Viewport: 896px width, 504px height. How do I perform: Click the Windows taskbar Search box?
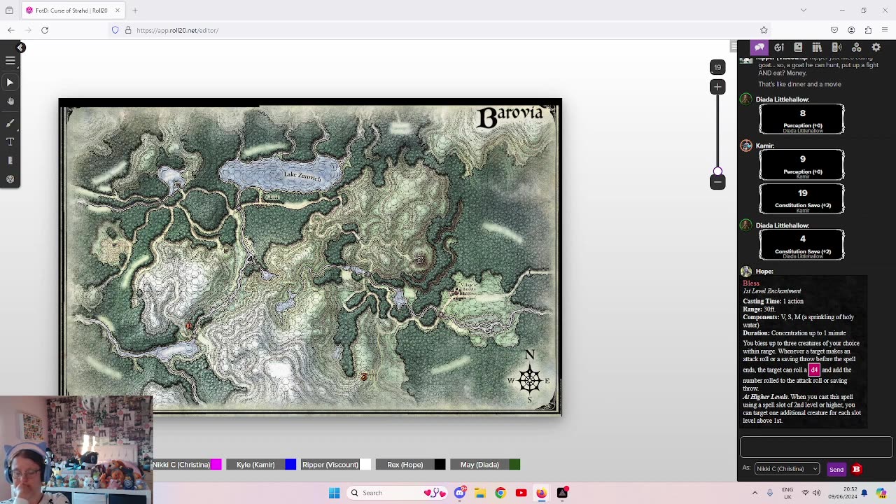[x=398, y=493]
